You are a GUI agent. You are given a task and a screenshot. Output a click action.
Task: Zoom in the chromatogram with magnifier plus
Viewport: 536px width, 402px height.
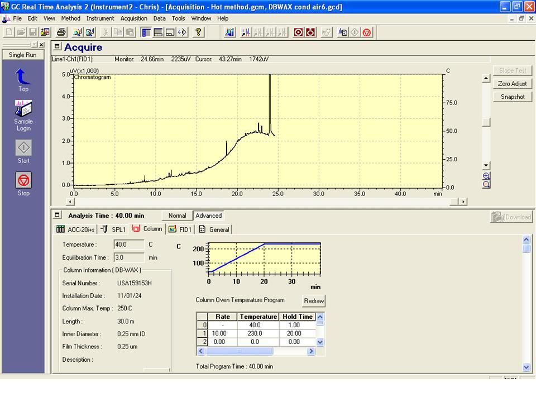(486, 176)
